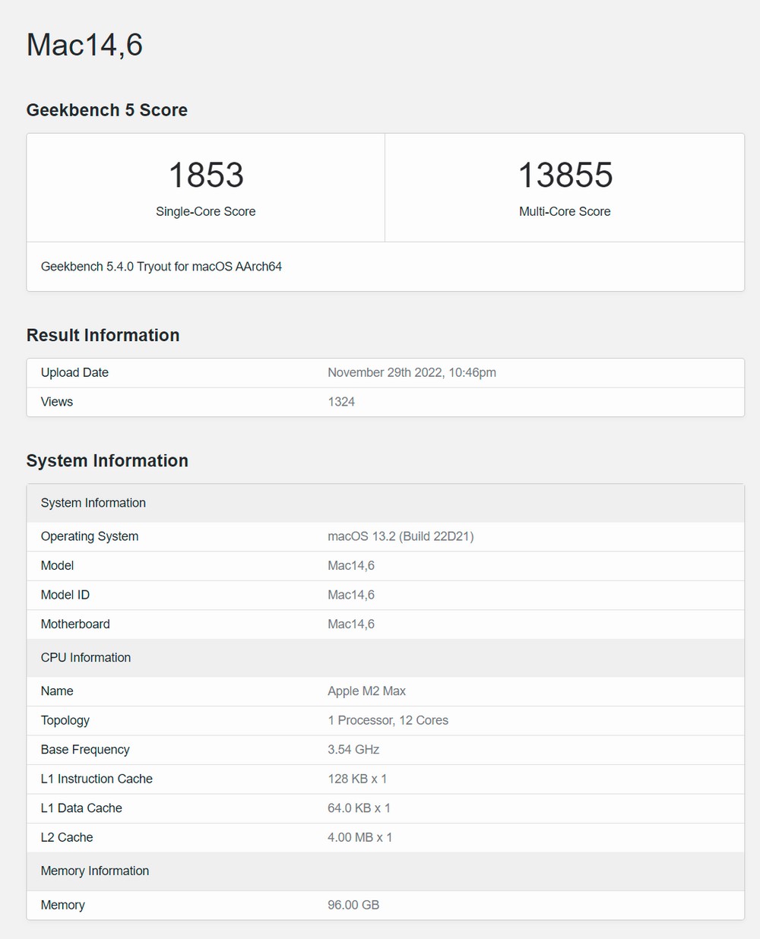Click the L1 Instruction Cache row label

click(x=97, y=779)
